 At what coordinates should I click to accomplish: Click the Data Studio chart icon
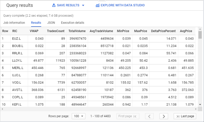(x=97, y=5)
